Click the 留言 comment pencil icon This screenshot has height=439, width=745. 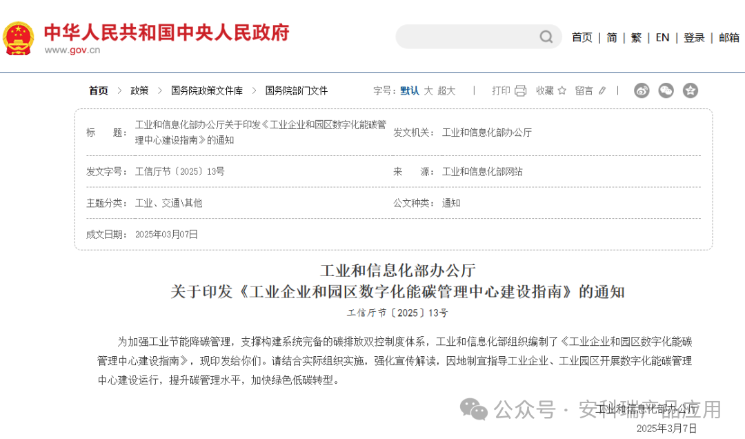click(603, 90)
